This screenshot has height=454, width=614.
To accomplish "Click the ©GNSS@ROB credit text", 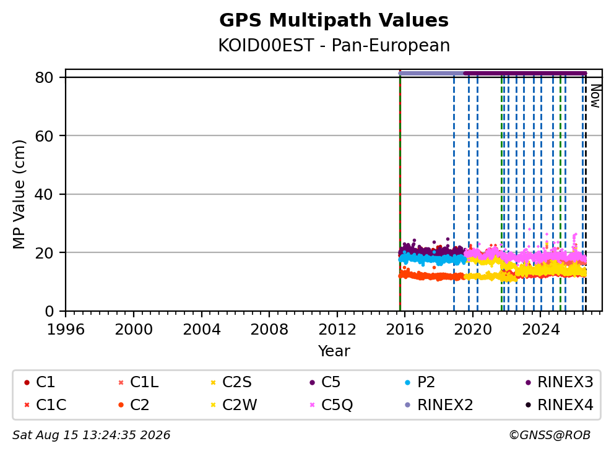I will click(x=550, y=435).
